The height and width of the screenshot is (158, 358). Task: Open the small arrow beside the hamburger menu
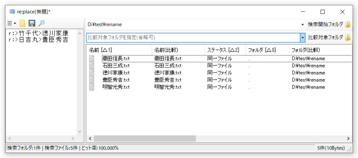(15, 23)
